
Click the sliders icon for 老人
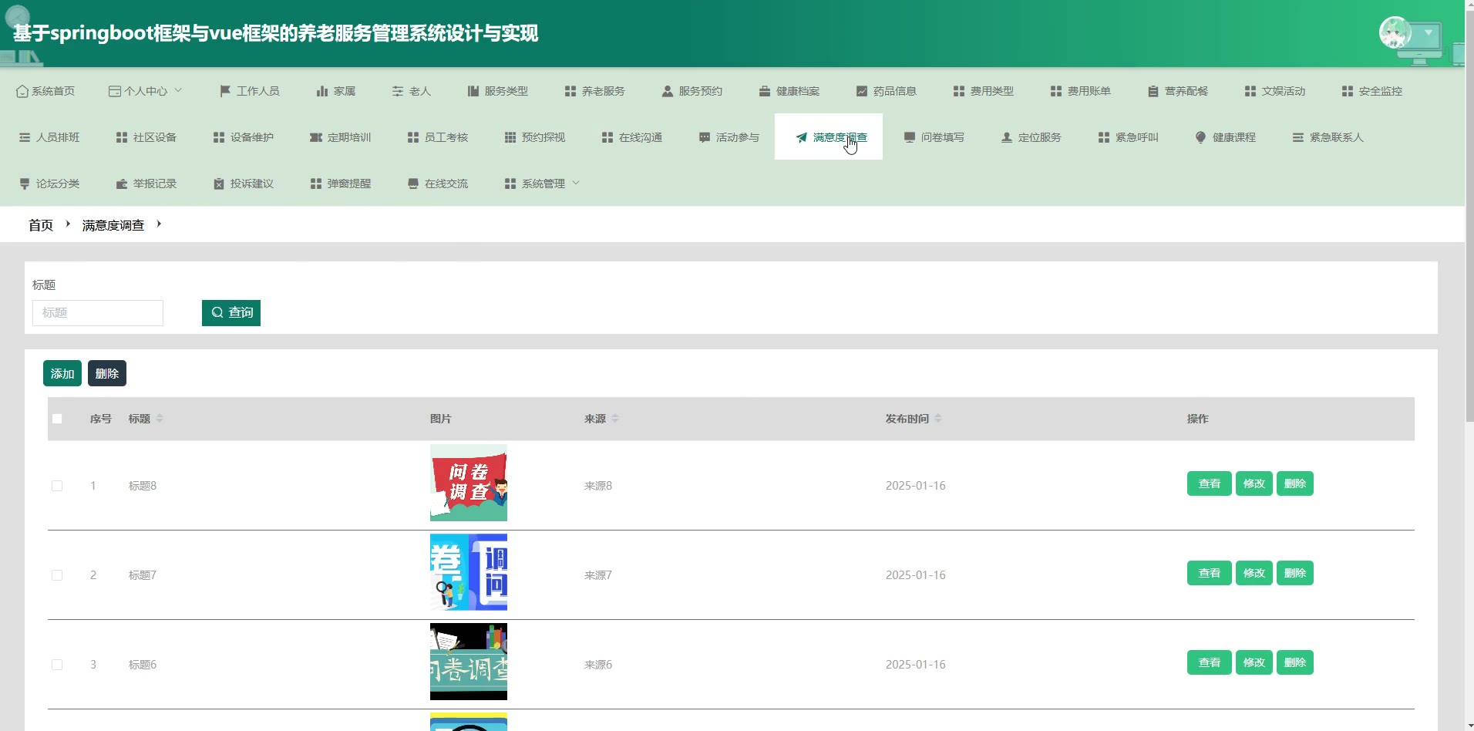pos(398,91)
